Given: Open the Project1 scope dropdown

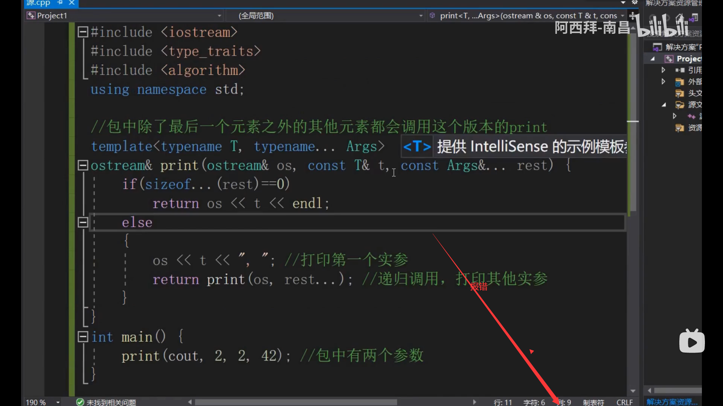Looking at the screenshot, I should pos(219,16).
